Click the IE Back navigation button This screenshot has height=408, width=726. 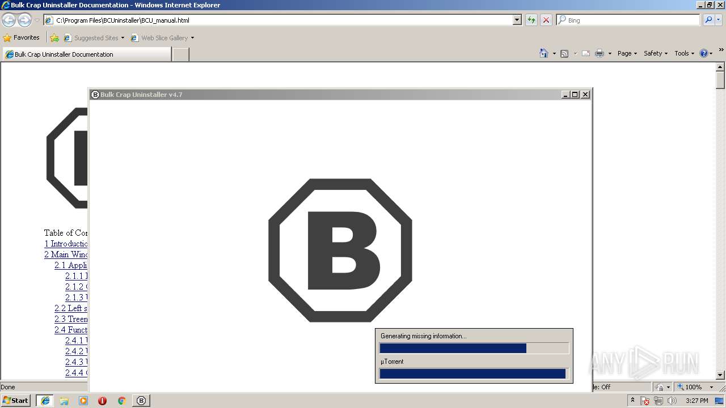pos(9,20)
